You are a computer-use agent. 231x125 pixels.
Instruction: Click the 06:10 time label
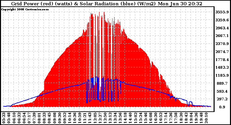14,118
